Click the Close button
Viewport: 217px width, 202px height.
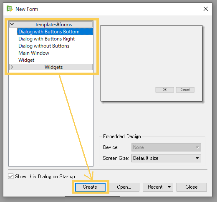click(192, 187)
